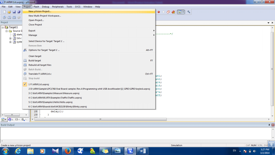Click the project panel horizontal scrollbar thumb
The width and height of the screenshot is (275, 155).
12,115
